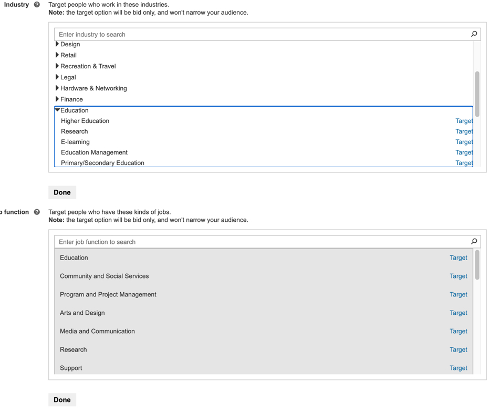Expand the Finance industry category
The height and width of the screenshot is (412, 490).
57,99
